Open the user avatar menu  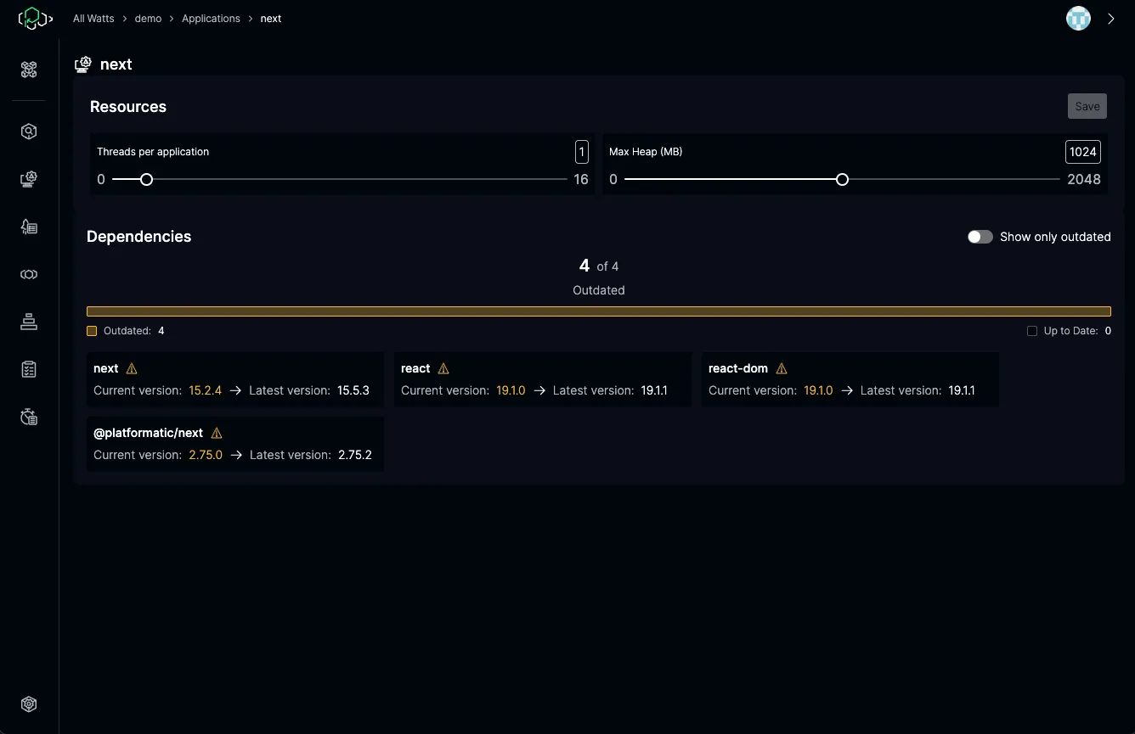(1078, 19)
